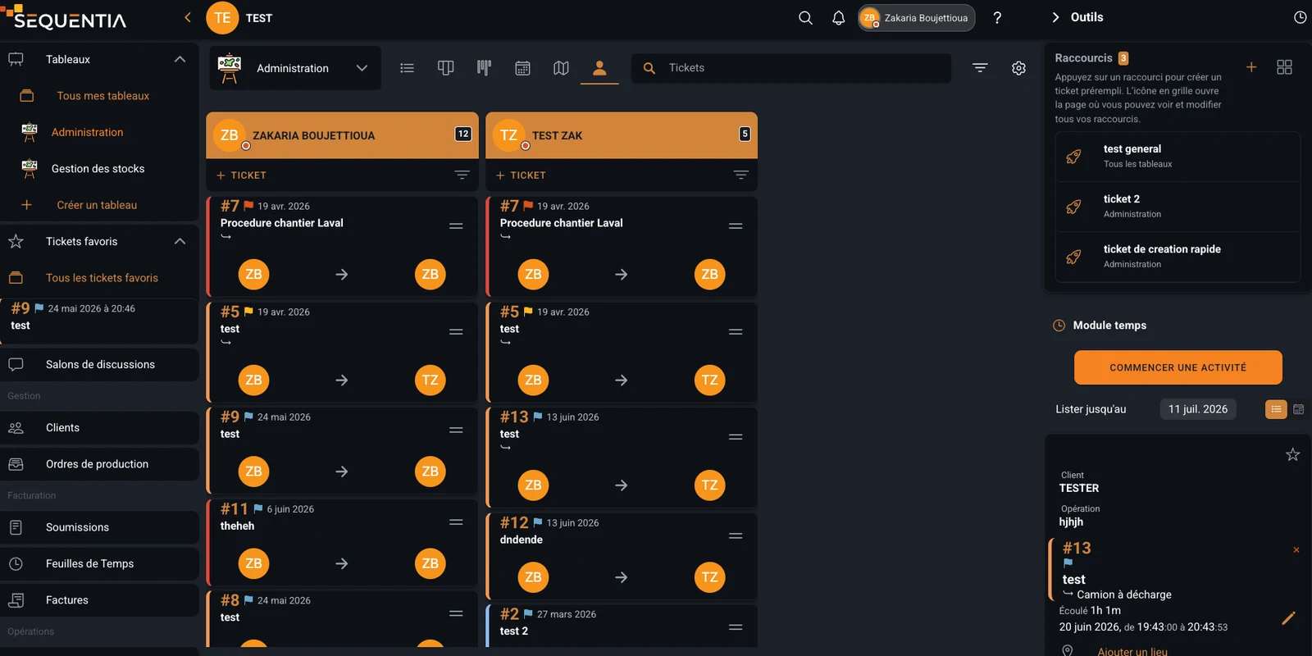Click the TZ avatar in the Test Zak header
This screenshot has height=656, width=1312.
[509, 135]
